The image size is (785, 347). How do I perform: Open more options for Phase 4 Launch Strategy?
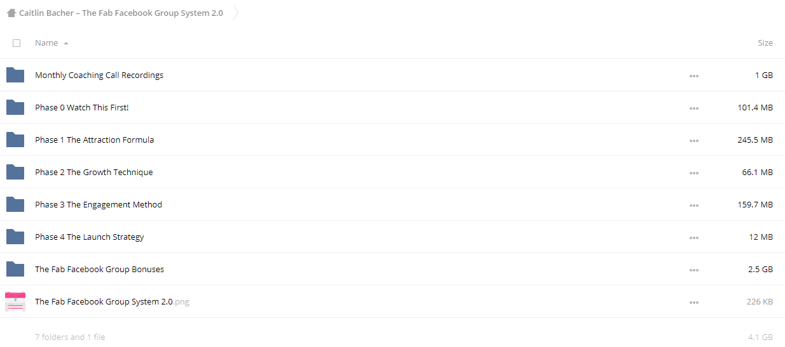tap(693, 238)
